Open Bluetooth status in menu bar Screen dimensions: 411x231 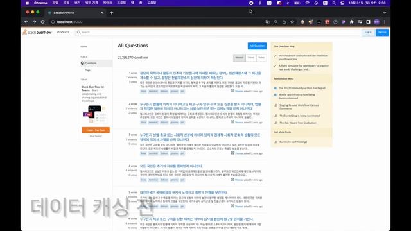click(x=288, y=3)
